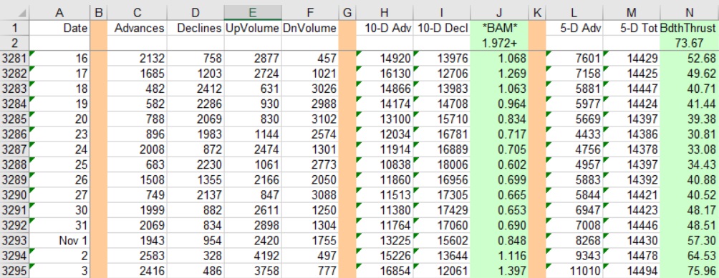Select the 'Nov 1' date cell
The image size is (719, 278).
[59, 241]
